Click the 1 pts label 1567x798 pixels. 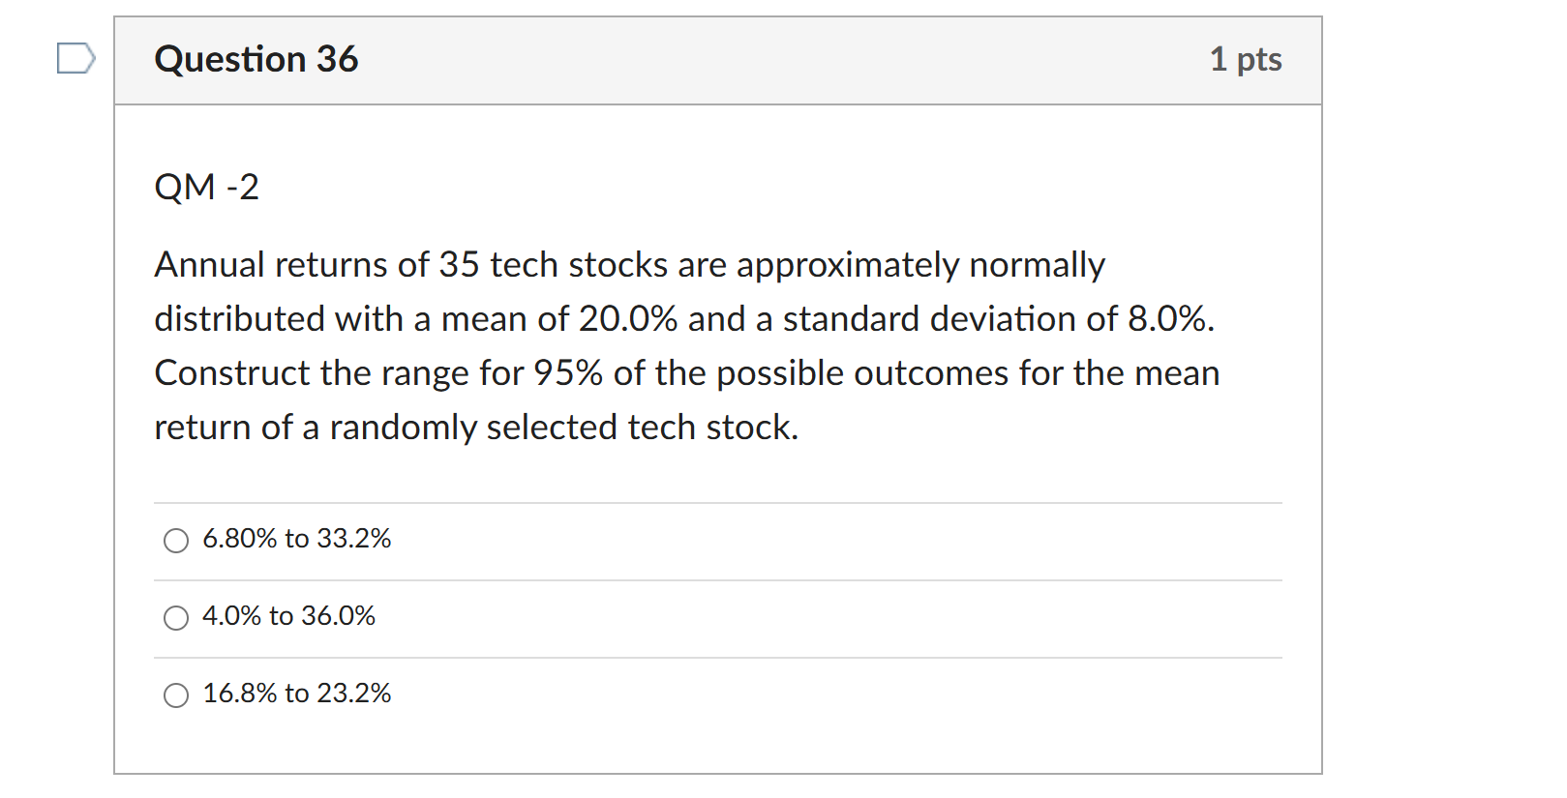1247,59
